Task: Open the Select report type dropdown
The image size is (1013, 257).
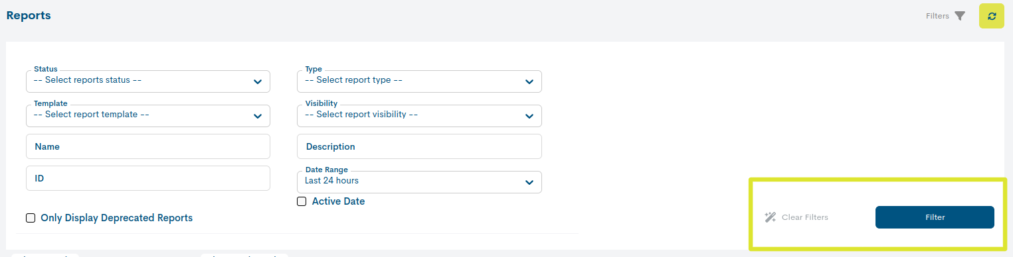Action: (x=419, y=81)
